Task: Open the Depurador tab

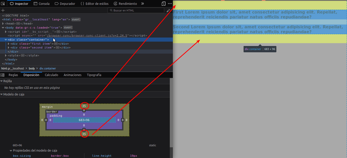Action: 65,4
